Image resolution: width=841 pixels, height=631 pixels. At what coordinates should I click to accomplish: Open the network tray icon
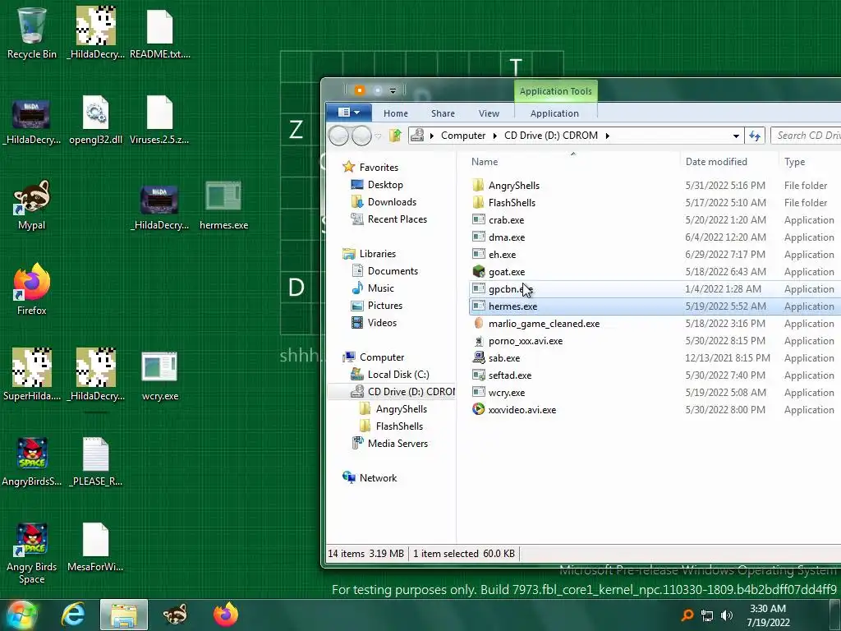pyautogui.click(x=707, y=615)
